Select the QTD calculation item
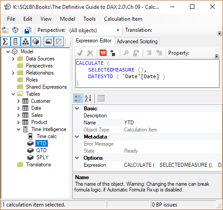223x210 pixels. pos(41,150)
